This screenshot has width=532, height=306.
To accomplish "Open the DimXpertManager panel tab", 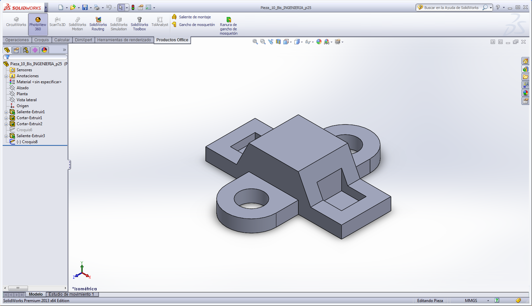I will click(35, 50).
